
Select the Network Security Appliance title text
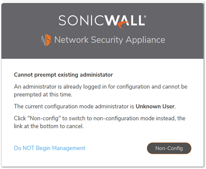[x=110, y=40]
